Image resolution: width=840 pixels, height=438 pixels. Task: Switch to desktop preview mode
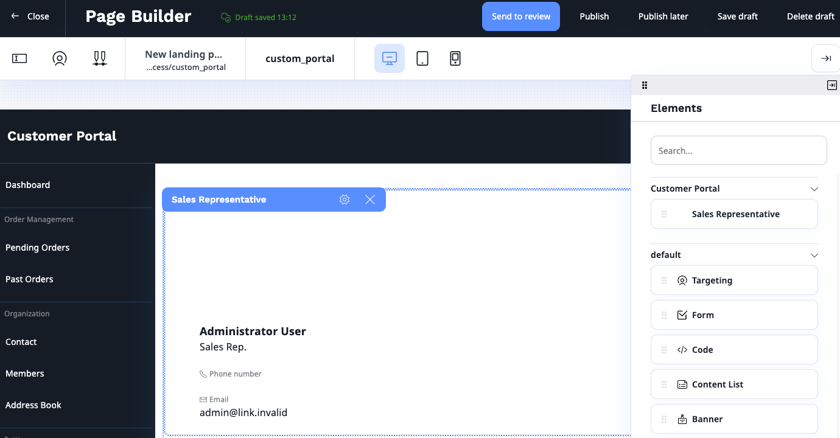pyautogui.click(x=390, y=58)
